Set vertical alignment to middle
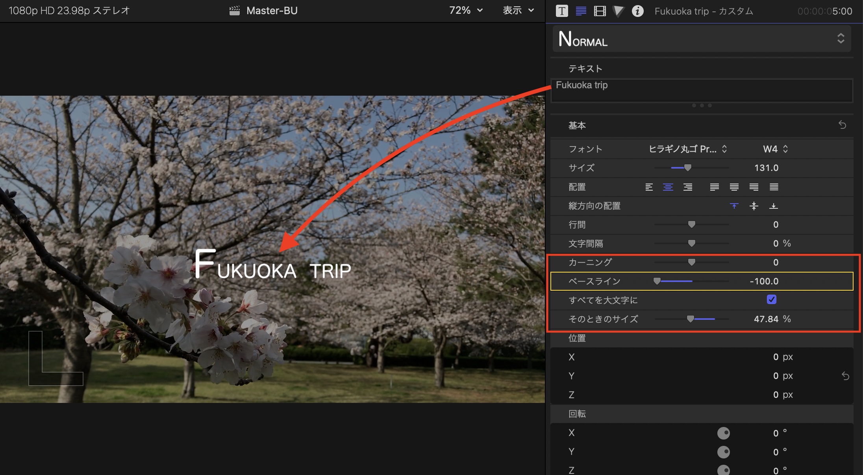The height and width of the screenshot is (475, 863). (754, 206)
